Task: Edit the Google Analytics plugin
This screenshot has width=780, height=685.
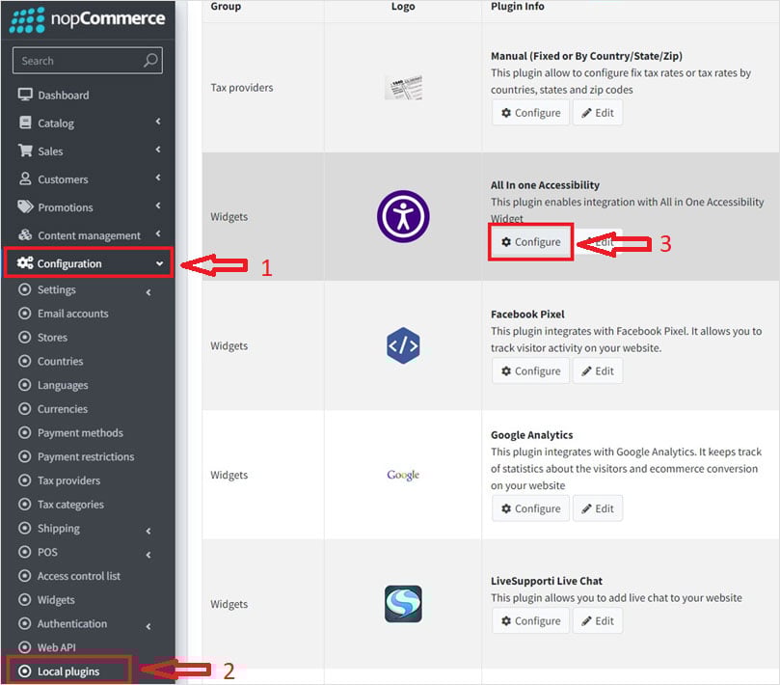Action: pyautogui.click(x=598, y=508)
